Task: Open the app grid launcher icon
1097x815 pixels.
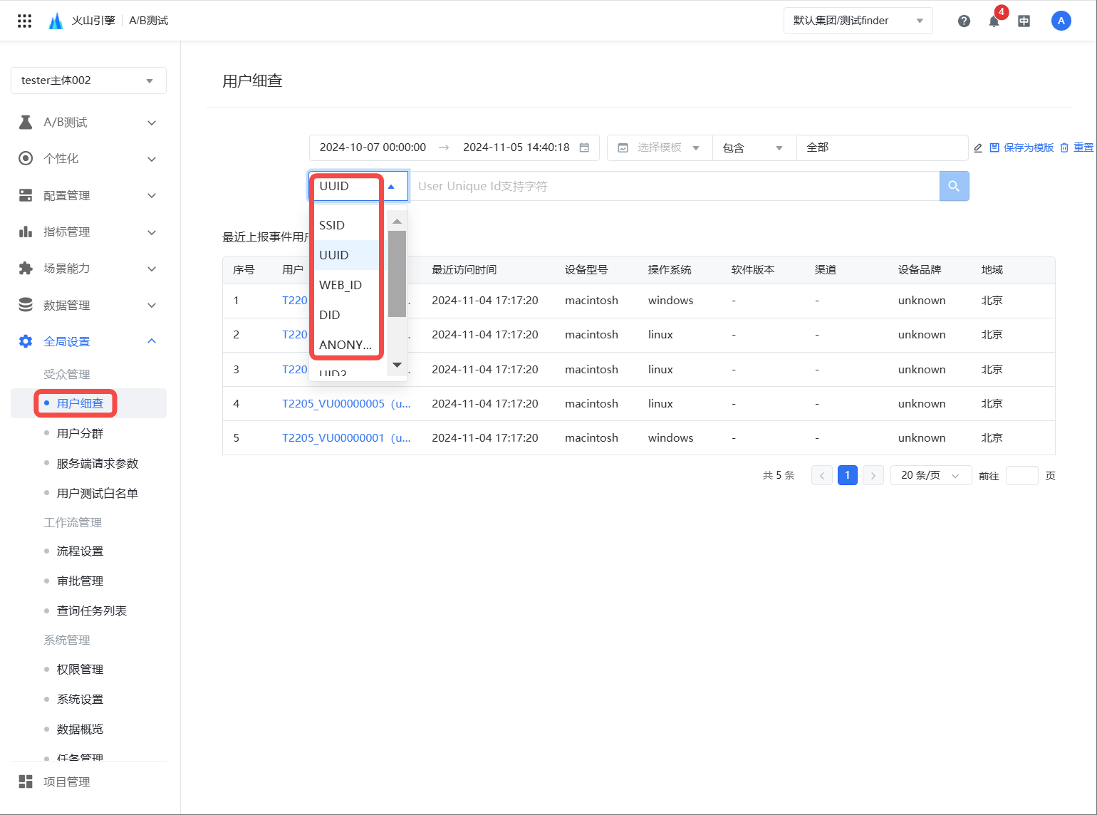Action: [x=24, y=21]
